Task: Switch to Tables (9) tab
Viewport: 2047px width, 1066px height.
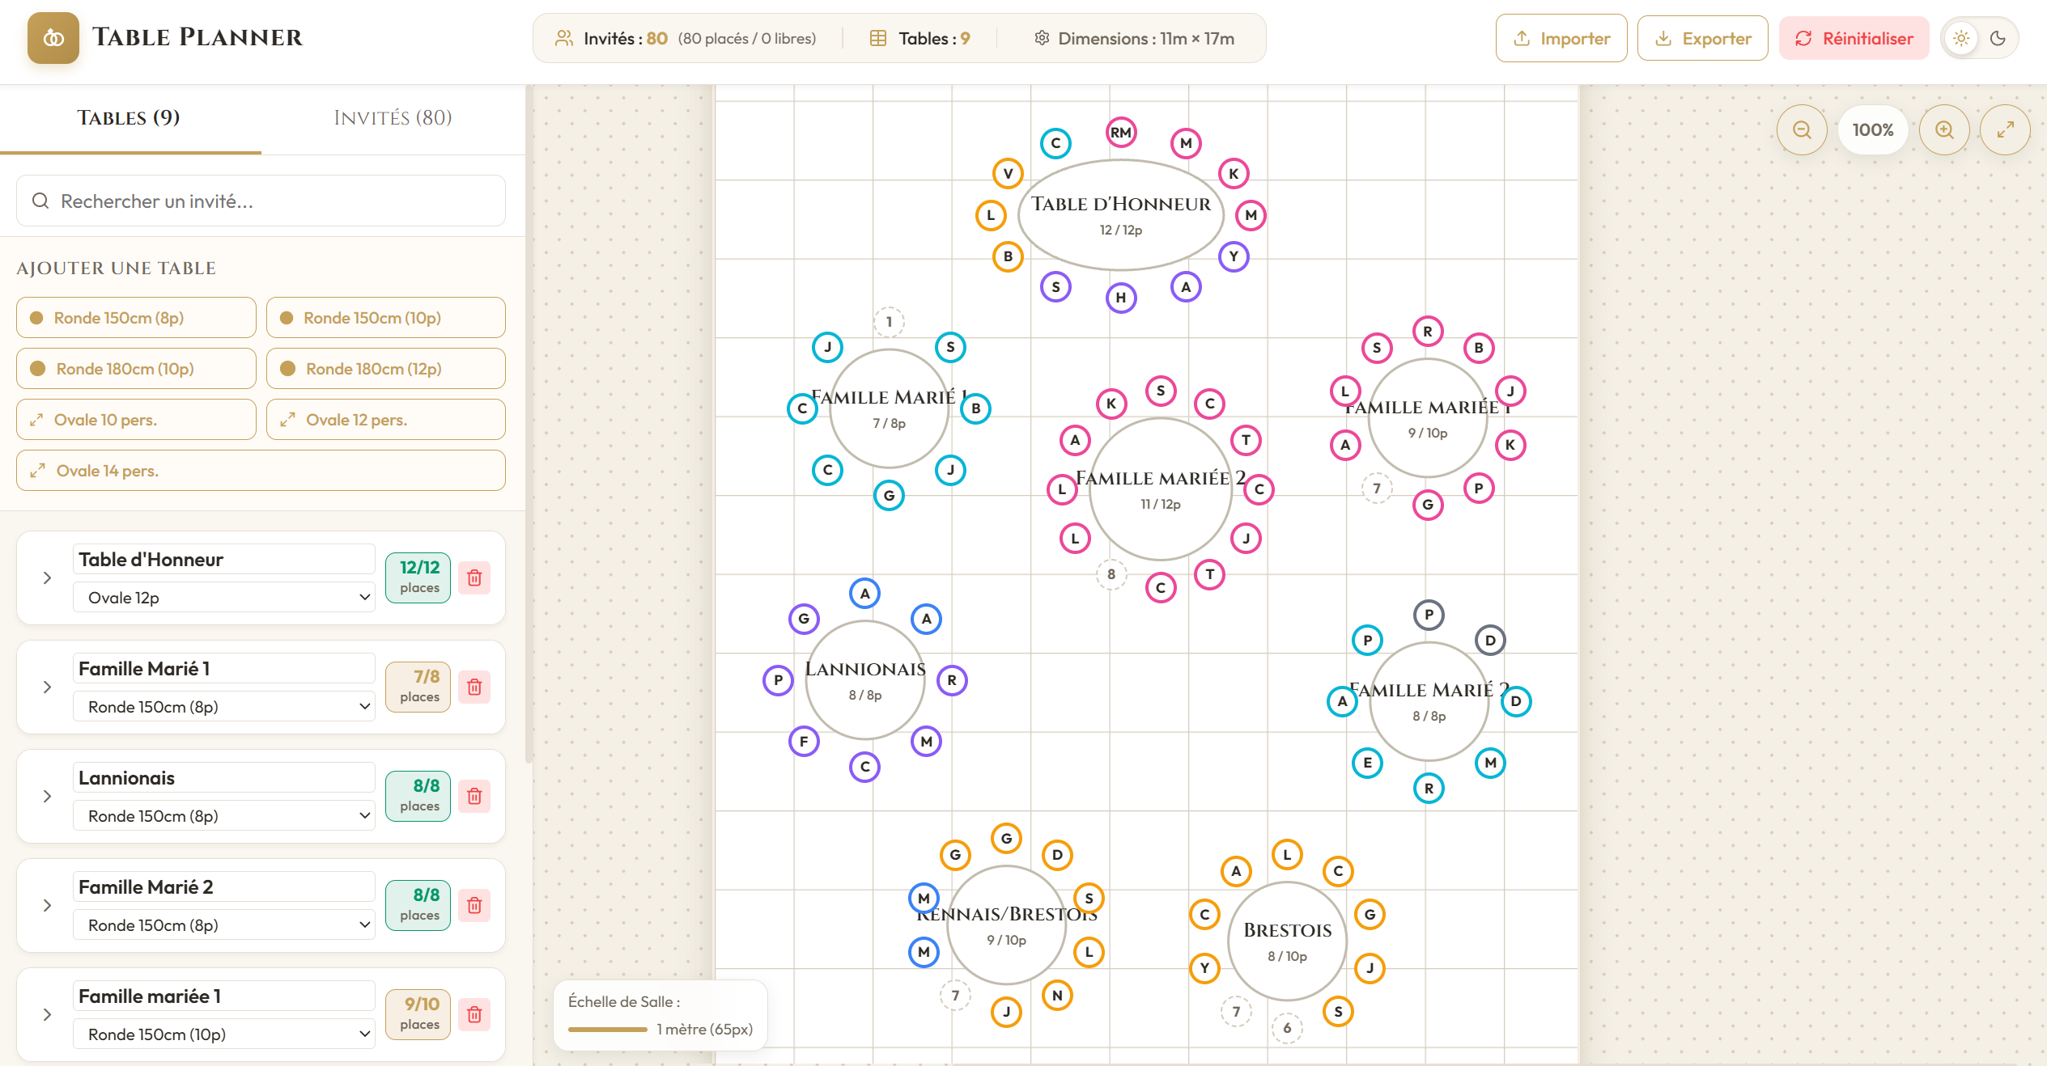Action: pyautogui.click(x=130, y=118)
